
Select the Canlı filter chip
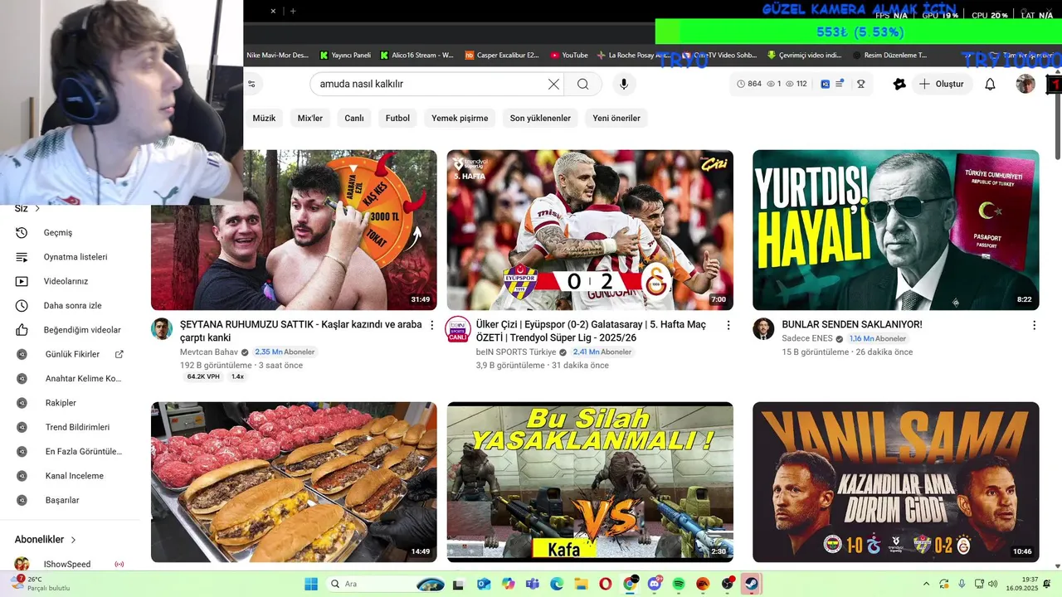coord(354,118)
